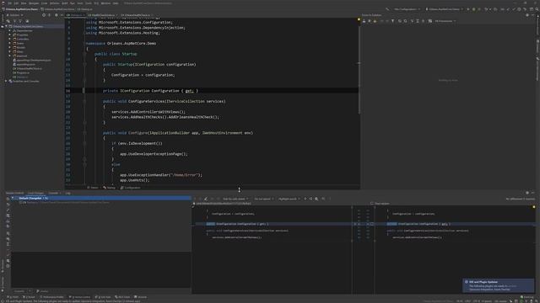Switch to the Console tab in bottom panel
The width and height of the screenshot is (540, 303).
(53, 193)
